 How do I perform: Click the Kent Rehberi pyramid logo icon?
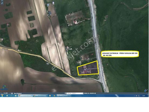click(x=12, y=93)
